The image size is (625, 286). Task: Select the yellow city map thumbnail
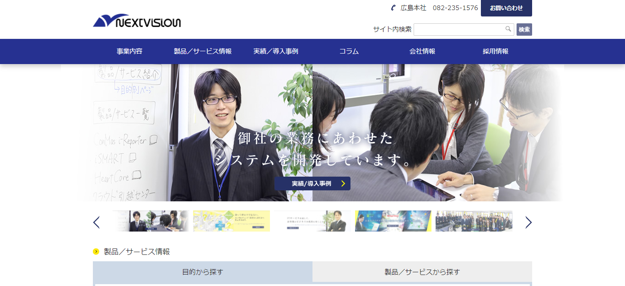pos(232,221)
